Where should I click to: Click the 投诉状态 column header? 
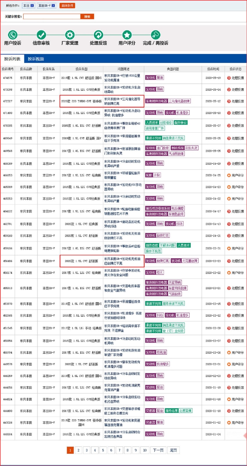235,69
